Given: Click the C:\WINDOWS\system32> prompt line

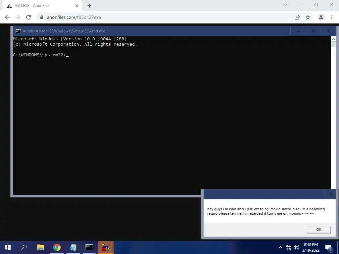Looking at the screenshot, I should (41, 55).
